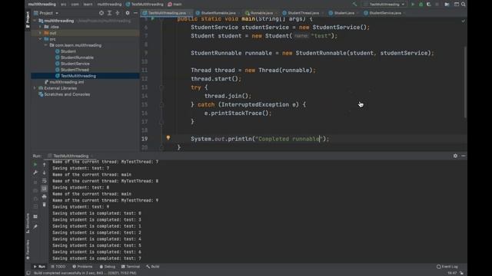Open the Debug tool window
Image resolution: width=492 pixels, height=276 pixels.
(108, 267)
